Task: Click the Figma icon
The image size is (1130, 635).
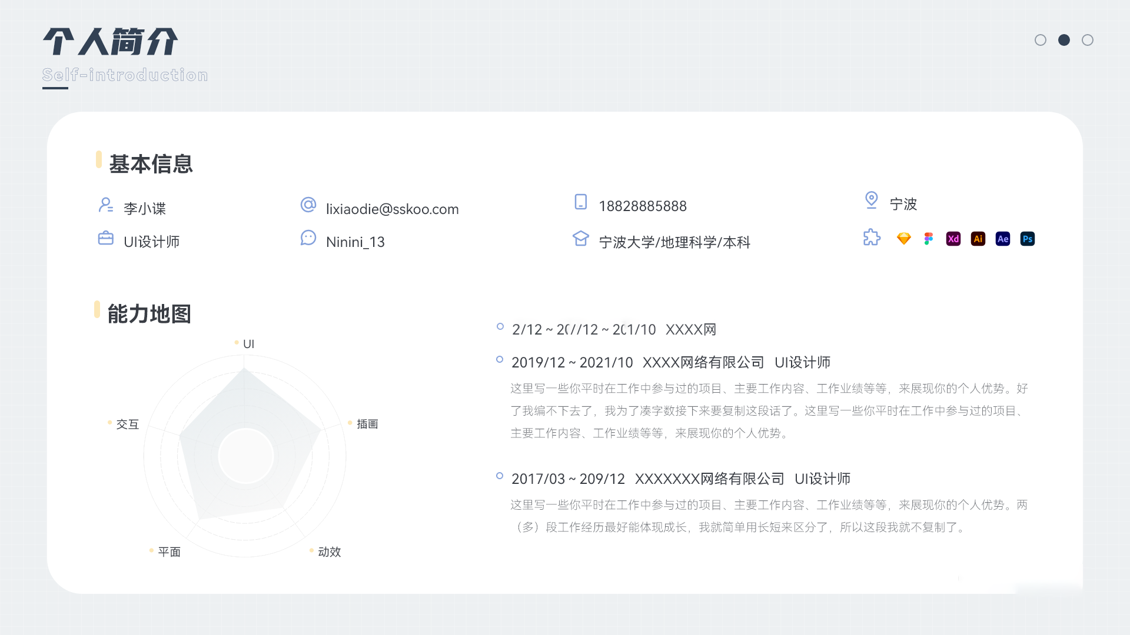Action: pyautogui.click(x=929, y=239)
